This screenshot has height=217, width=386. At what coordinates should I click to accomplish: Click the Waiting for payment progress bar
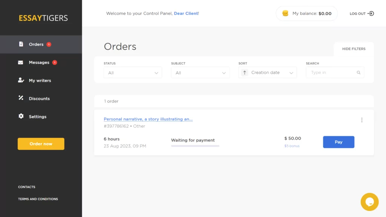click(195, 146)
